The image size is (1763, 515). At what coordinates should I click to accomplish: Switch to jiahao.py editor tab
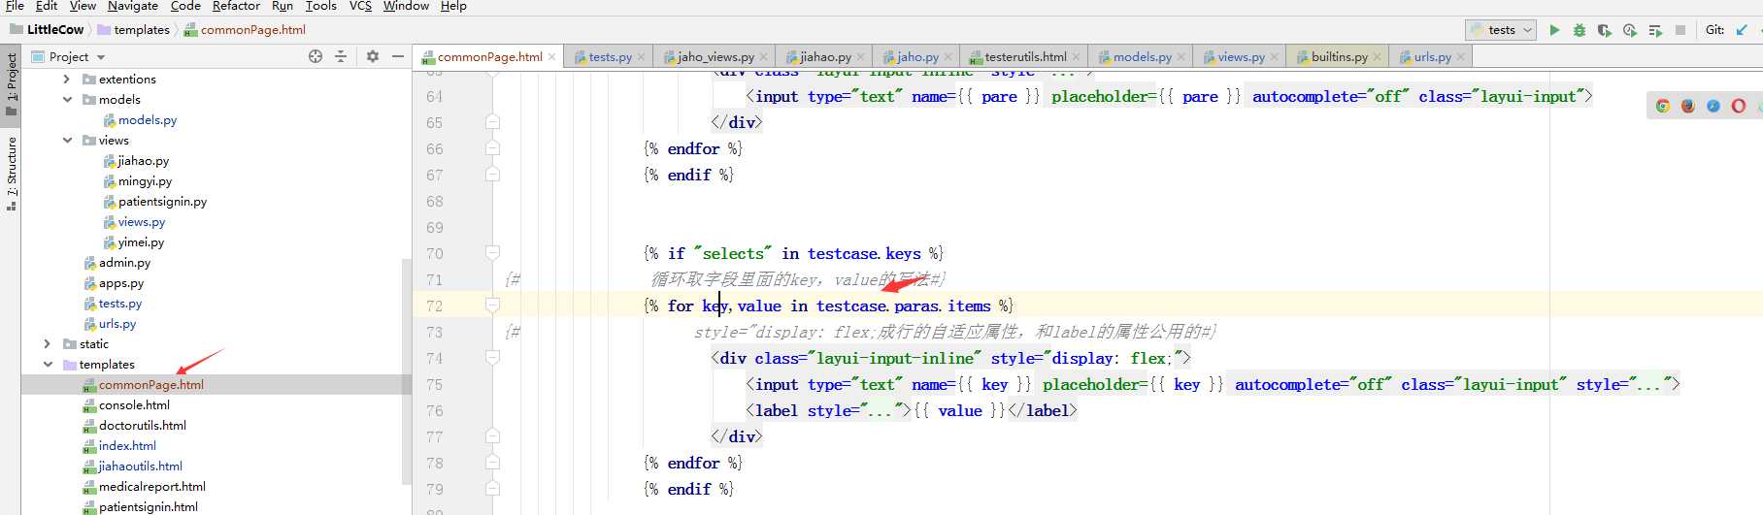[x=825, y=56]
